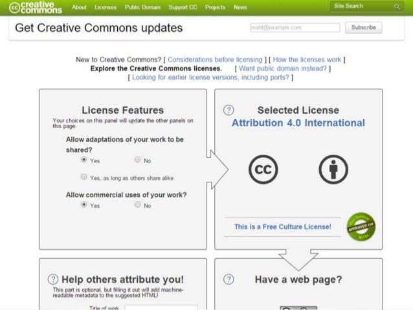The height and width of the screenshot is (310, 413).
Task: Open help icon beside Have a web page
Action: point(229,279)
